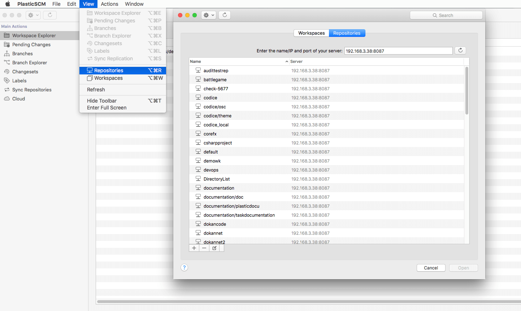Image resolution: width=521 pixels, height=311 pixels.
Task: Select the corefx repository icon
Action: pos(198,133)
